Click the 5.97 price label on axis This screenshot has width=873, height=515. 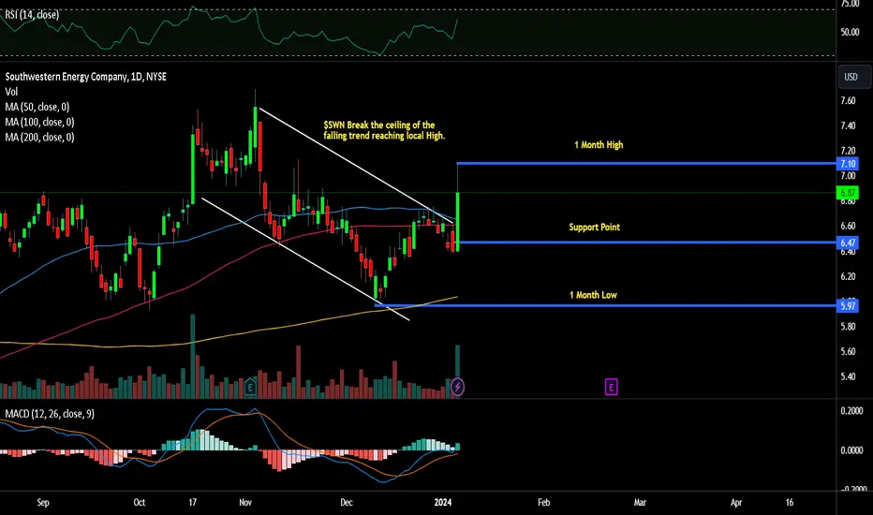tap(848, 305)
